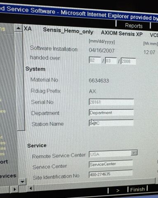Click the System section heading
The height and width of the screenshot is (198, 158).
pos(35,69)
